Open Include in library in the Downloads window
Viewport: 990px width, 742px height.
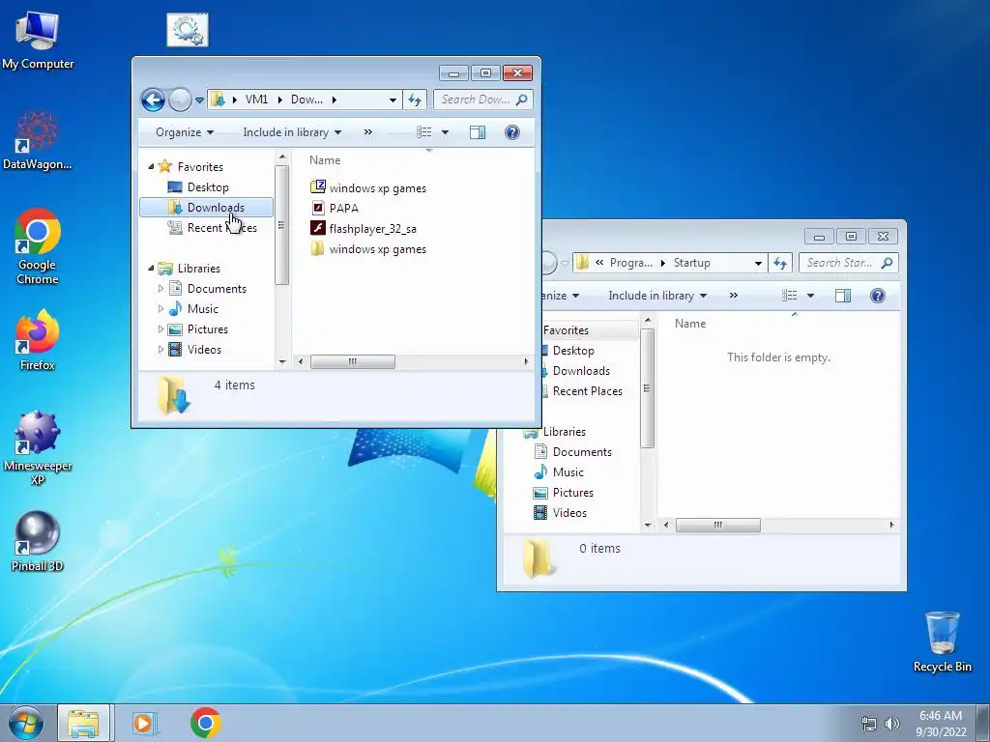click(292, 131)
